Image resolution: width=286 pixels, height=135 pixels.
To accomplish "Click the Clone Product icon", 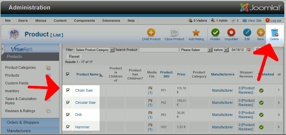I will 174,32.
